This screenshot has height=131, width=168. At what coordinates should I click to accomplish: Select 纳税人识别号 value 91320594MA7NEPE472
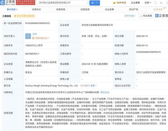pyautogui.click(x=148, y=52)
